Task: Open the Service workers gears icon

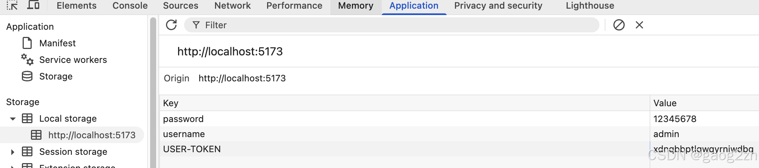Action: point(27,60)
